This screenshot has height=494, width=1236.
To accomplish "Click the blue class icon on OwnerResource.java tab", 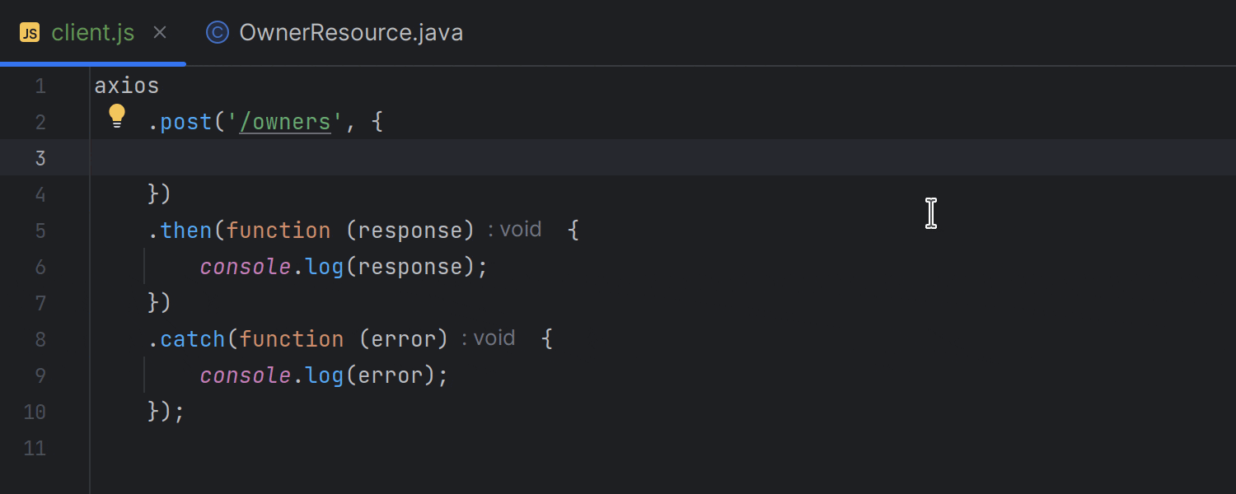I will coord(216,33).
